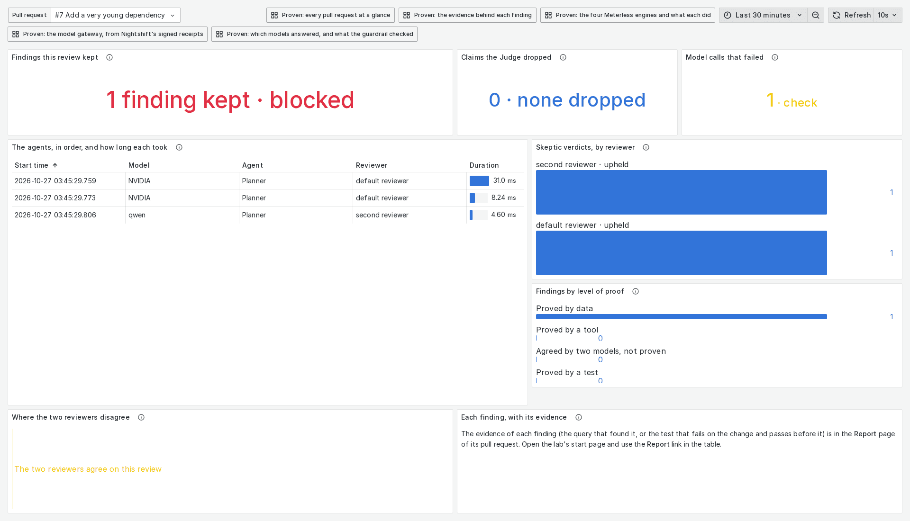Show info for Skeptic verdicts by reviewer
Viewport: 910px width, 521px height.
[646, 147]
